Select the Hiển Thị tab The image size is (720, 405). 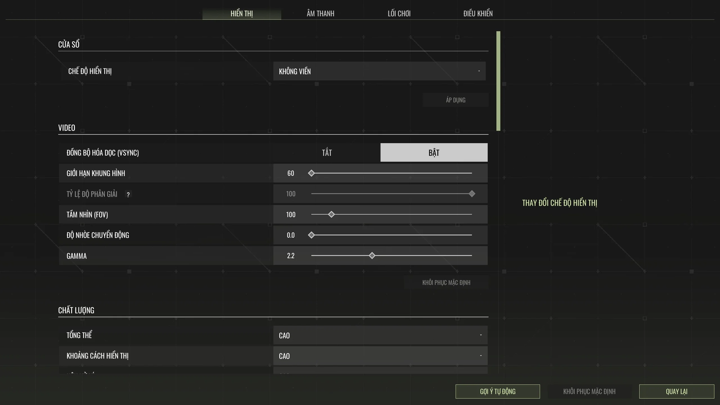[242, 13]
